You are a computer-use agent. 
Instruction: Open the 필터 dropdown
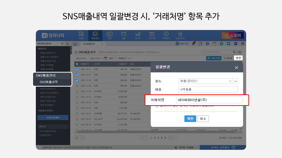click(113, 58)
